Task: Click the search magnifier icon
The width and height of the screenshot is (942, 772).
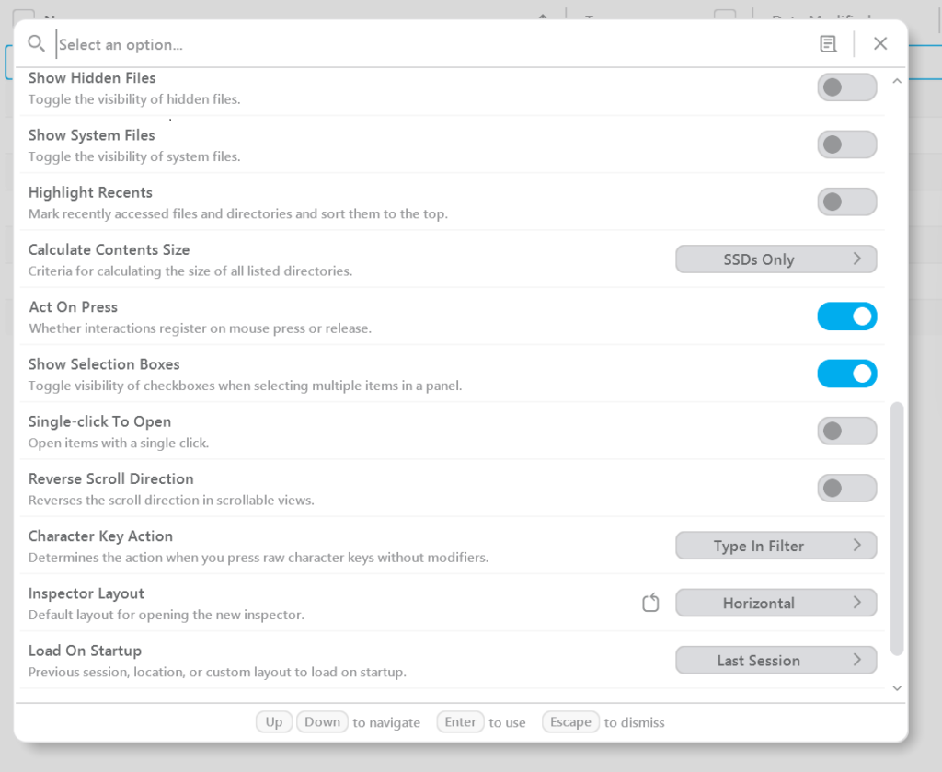Action: [x=36, y=43]
